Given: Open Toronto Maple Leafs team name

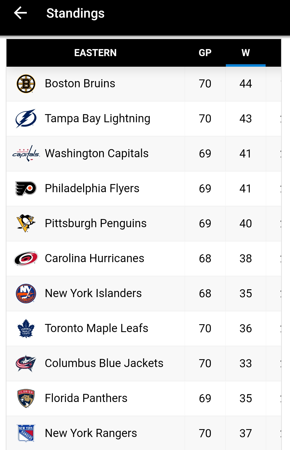Looking at the screenshot, I should pos(96,328).
